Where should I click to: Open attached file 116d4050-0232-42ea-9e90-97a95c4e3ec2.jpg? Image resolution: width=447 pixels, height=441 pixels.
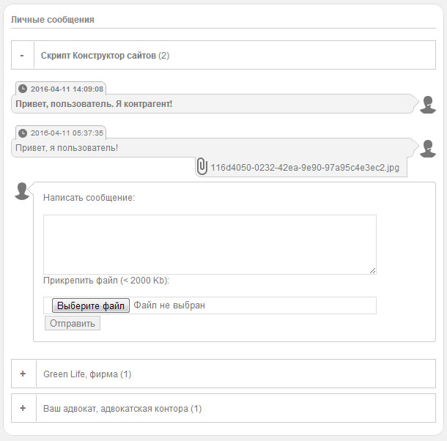click(x=304, y=168)
